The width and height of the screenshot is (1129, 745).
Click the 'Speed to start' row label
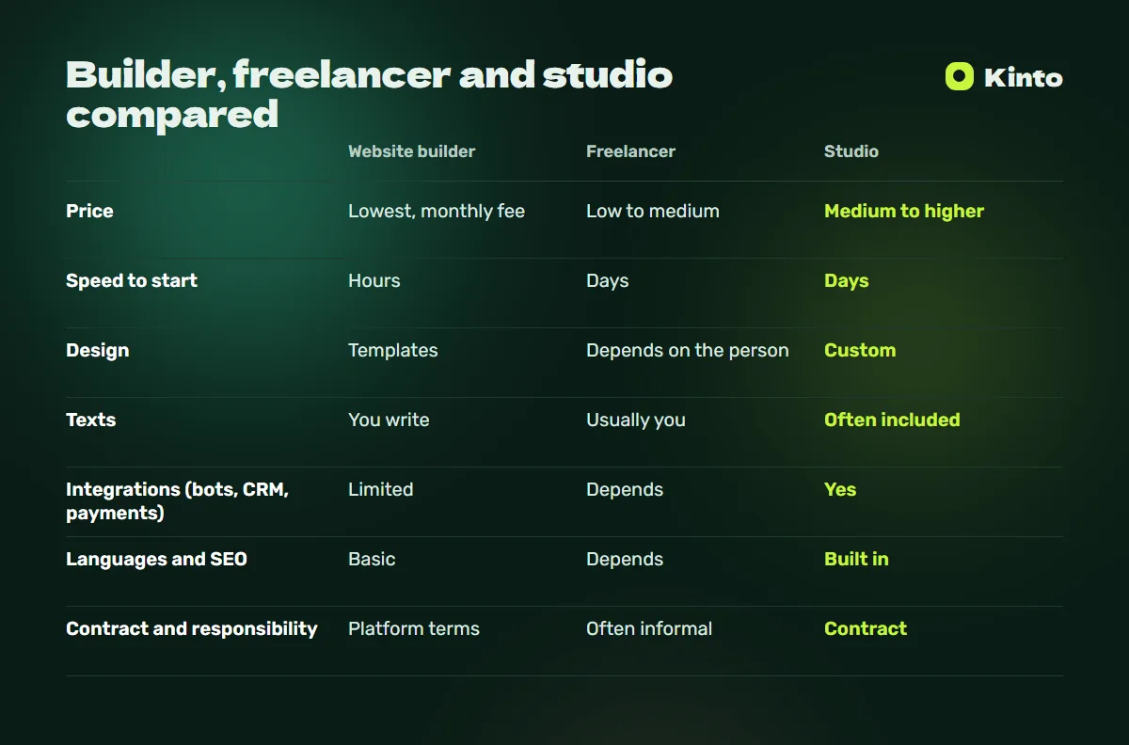[x=132, y=281]
